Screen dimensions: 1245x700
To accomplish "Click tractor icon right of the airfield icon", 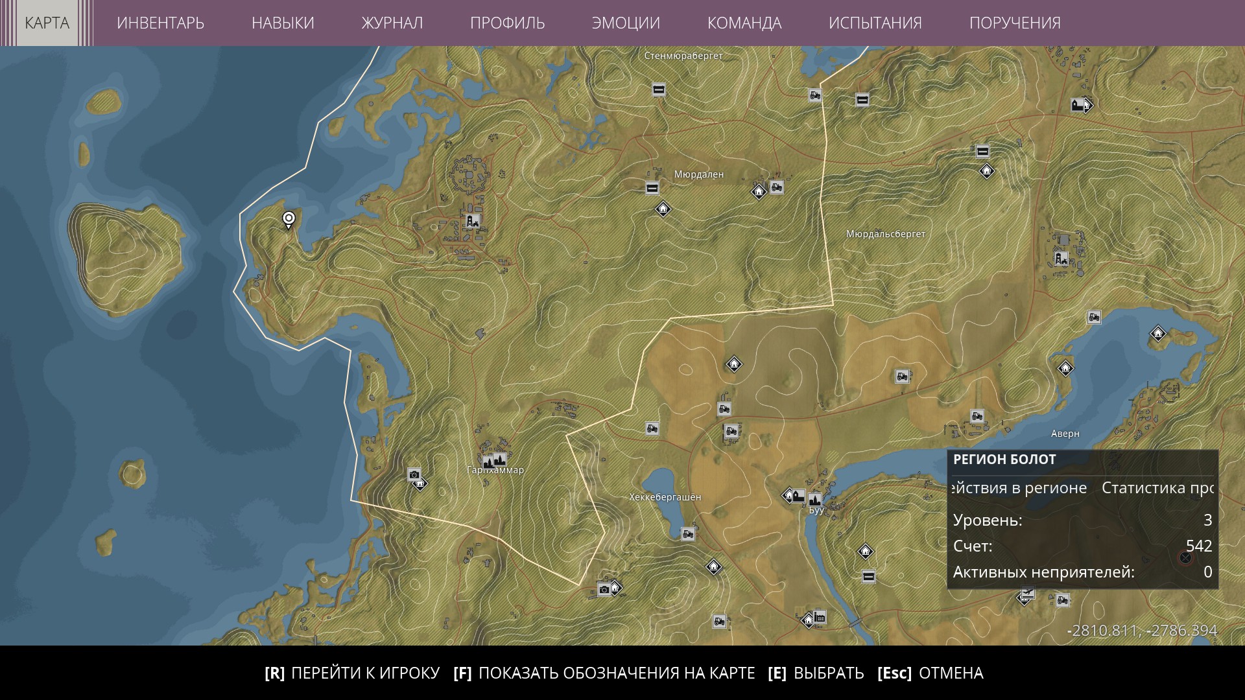I will (1062, 600).
